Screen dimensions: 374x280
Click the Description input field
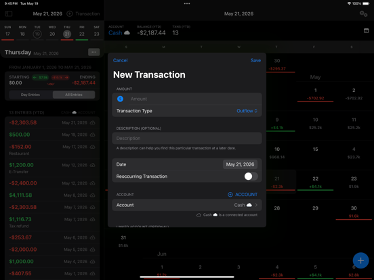[x=187, y=139]
